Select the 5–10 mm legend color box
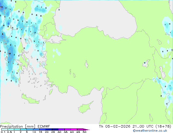 [x=30, y=129]
